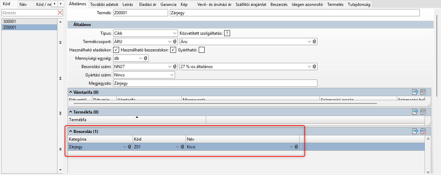Toggle the Használható eladáskor checkbox
The height and width of the screenshot is (175, 441).
coord(117,50)
